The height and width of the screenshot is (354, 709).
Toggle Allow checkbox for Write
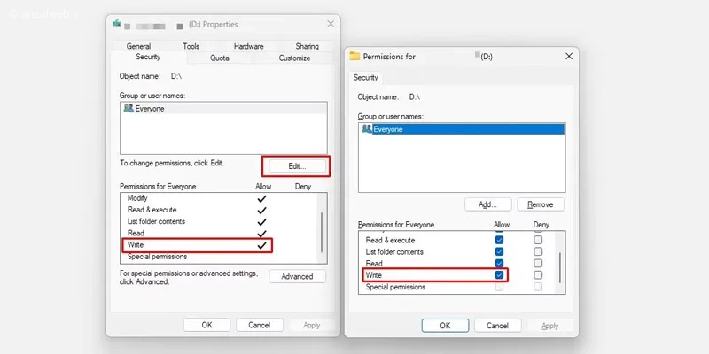[499, 274]
